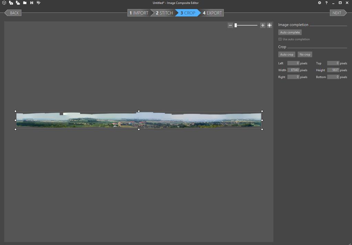Click the Back navigation button
Viewport: 352px width, 245px height.
[x=13, y=13]
